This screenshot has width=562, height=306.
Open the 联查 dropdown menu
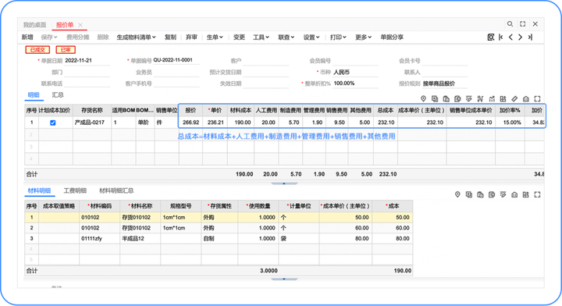click(286, 37)
